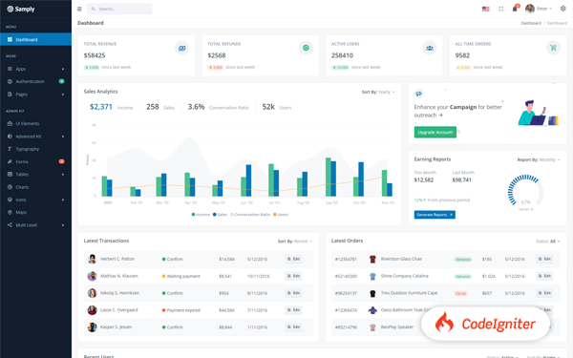
Task: Open Sales Analytics Sort By Yearly dropdown
Action: click(x=378, y=92)
